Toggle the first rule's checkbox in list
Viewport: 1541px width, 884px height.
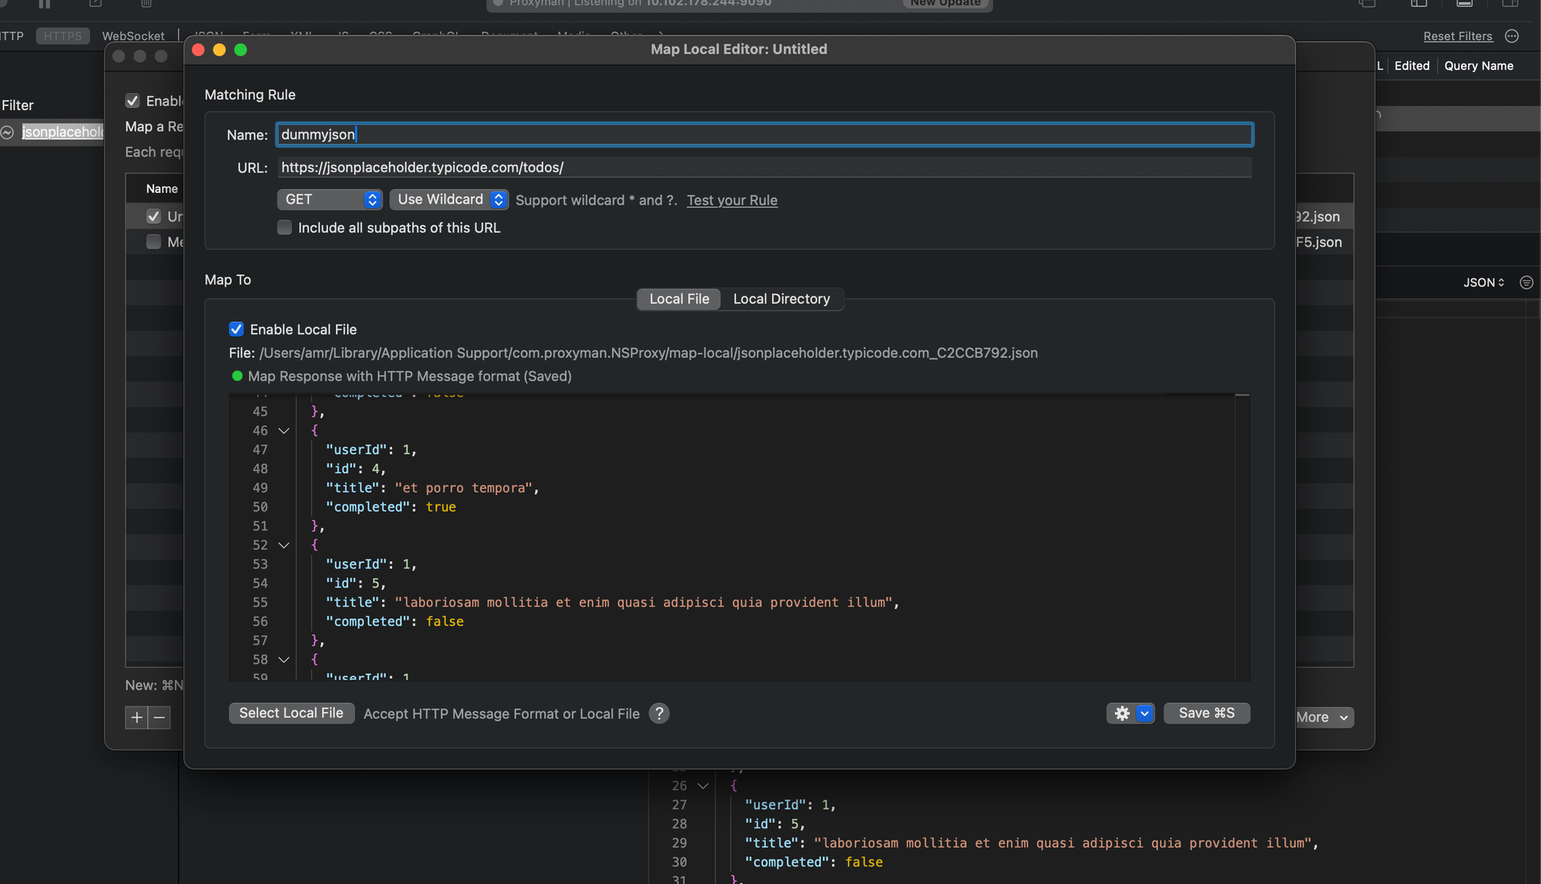pos(153,217)
